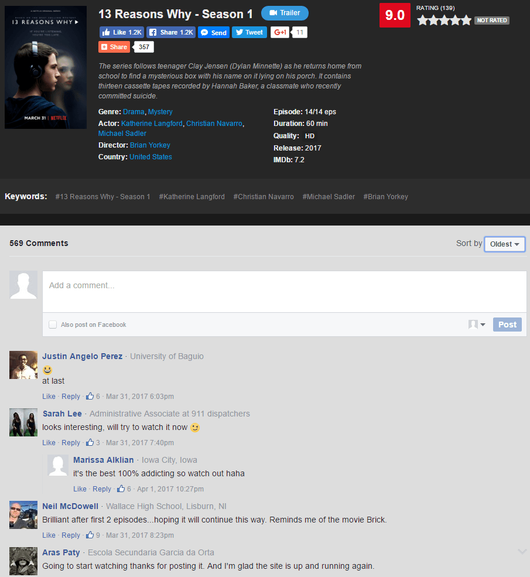
Task: Click thumbs-up icon on Sarah Lee's comment
Action: (x=90, y=443)
